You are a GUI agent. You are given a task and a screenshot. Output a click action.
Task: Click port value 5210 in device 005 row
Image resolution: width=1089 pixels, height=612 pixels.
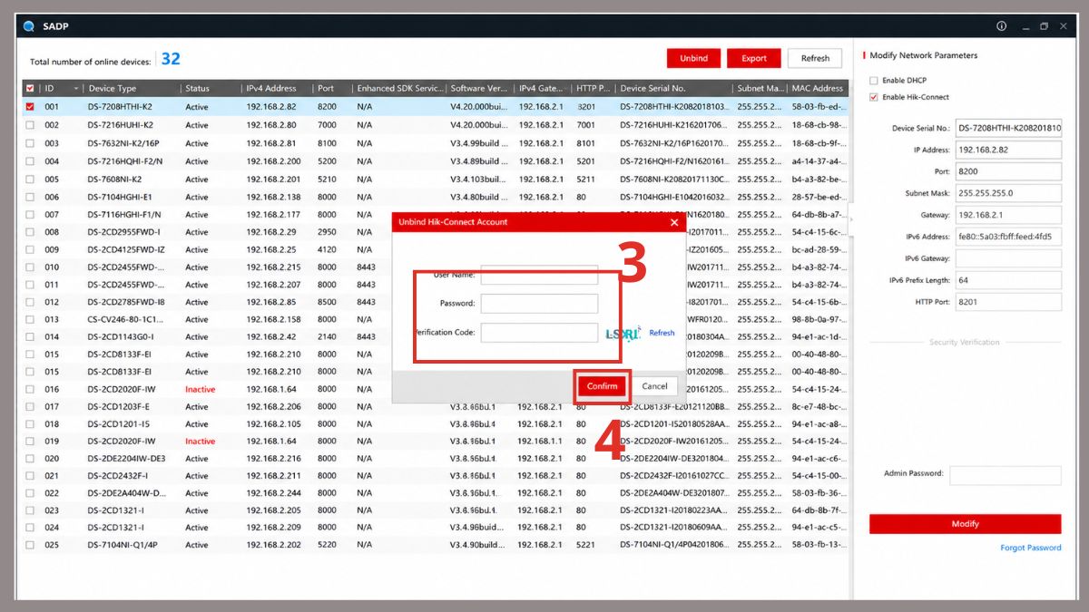pyautogui.click(x=327, y=180)
